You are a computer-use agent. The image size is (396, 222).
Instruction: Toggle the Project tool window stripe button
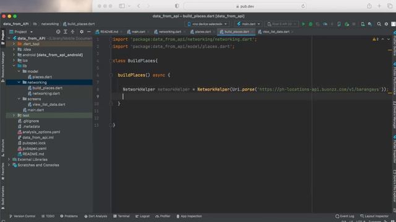pyautogui.click(x=2, y=37)
